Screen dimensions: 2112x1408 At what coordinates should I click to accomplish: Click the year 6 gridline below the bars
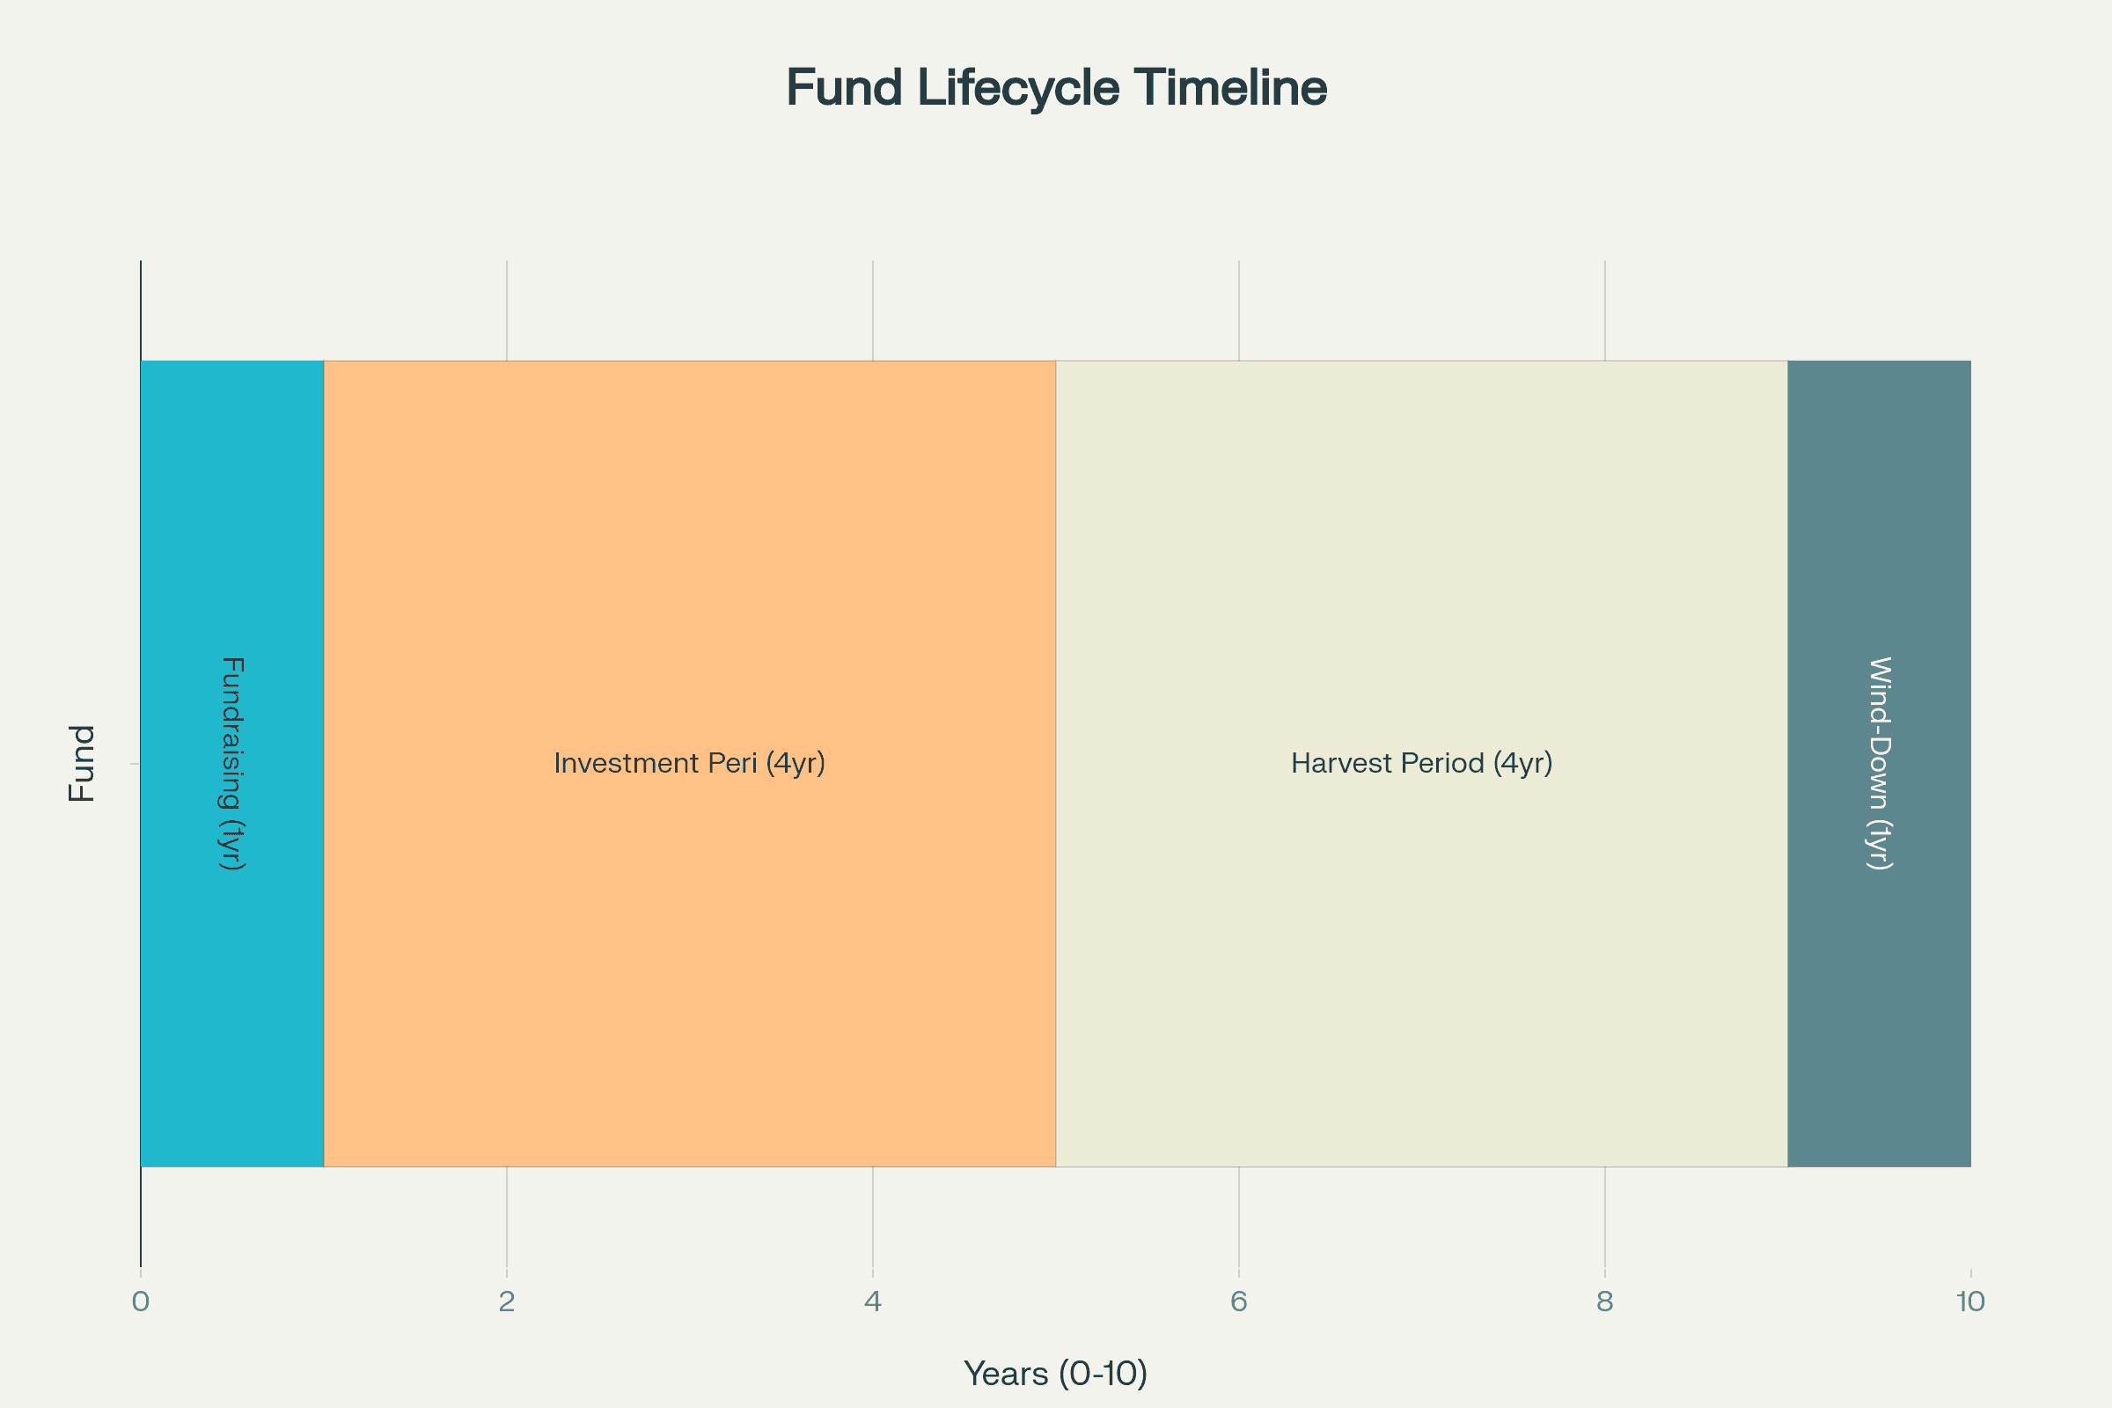(1239, 1217)
